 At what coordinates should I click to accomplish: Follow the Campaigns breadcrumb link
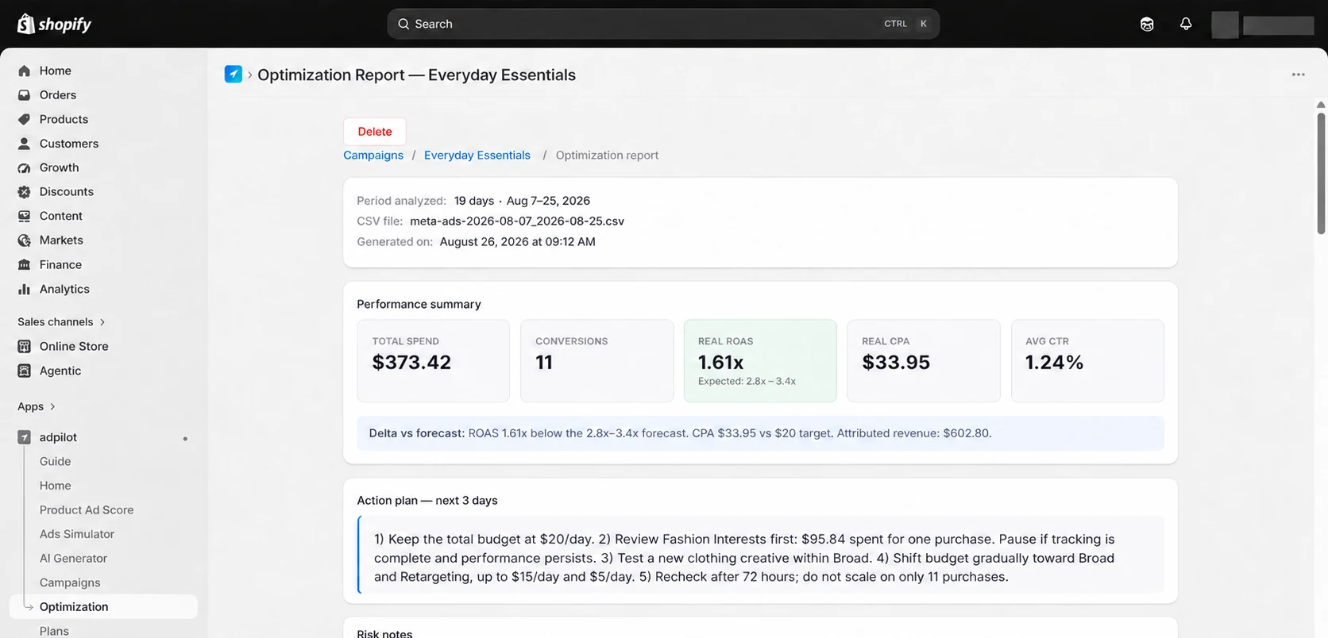[373, 156]
